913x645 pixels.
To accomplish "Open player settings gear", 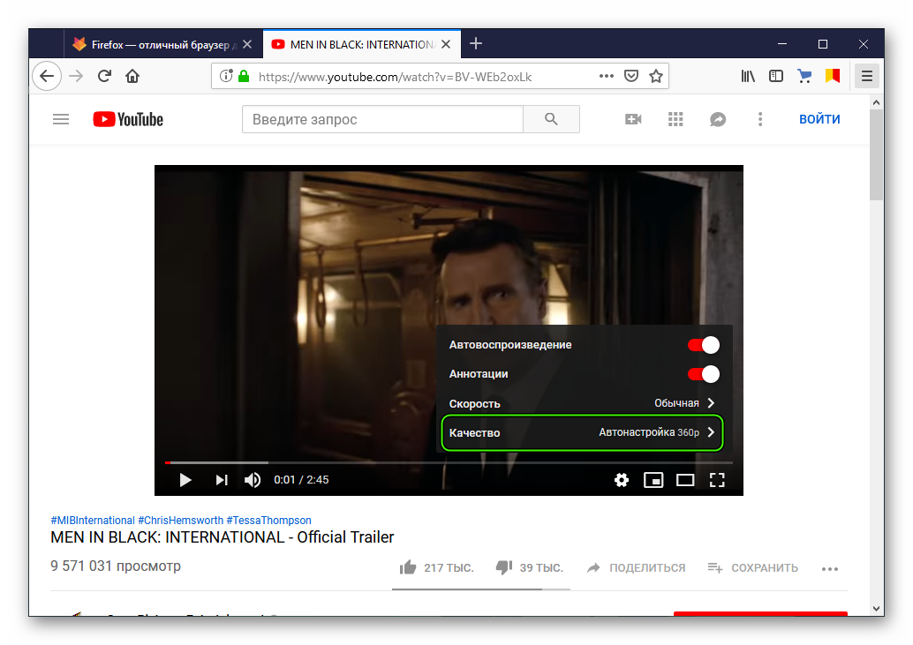I will pos(622,480).
